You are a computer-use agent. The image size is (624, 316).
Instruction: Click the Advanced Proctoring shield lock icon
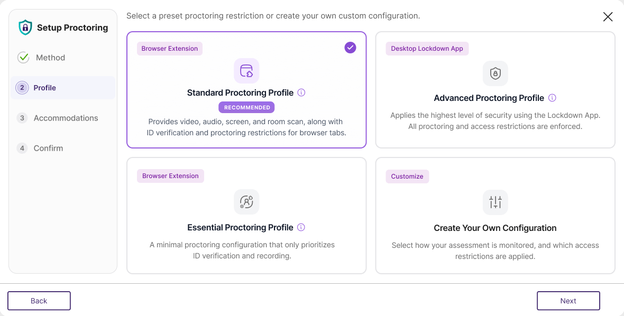click(x=495, y=73)
